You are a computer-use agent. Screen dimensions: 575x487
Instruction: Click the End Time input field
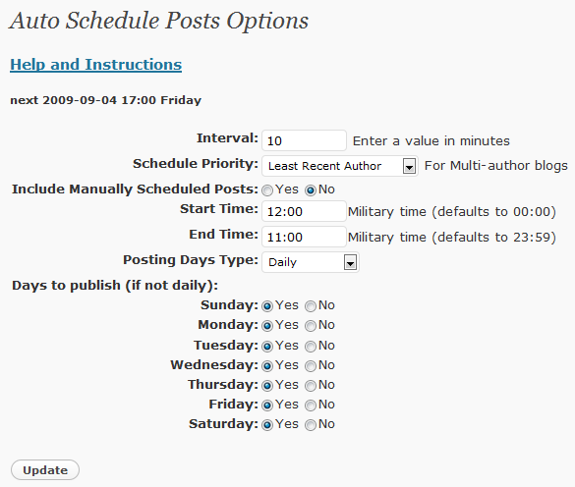pyautogui.click(x=304, y=237)
